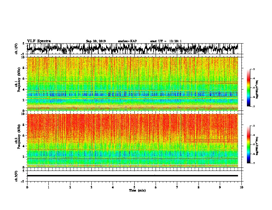Click the ch.1 color scale bar
This screenshot has width=272, height=210.
tap(248, 88)
